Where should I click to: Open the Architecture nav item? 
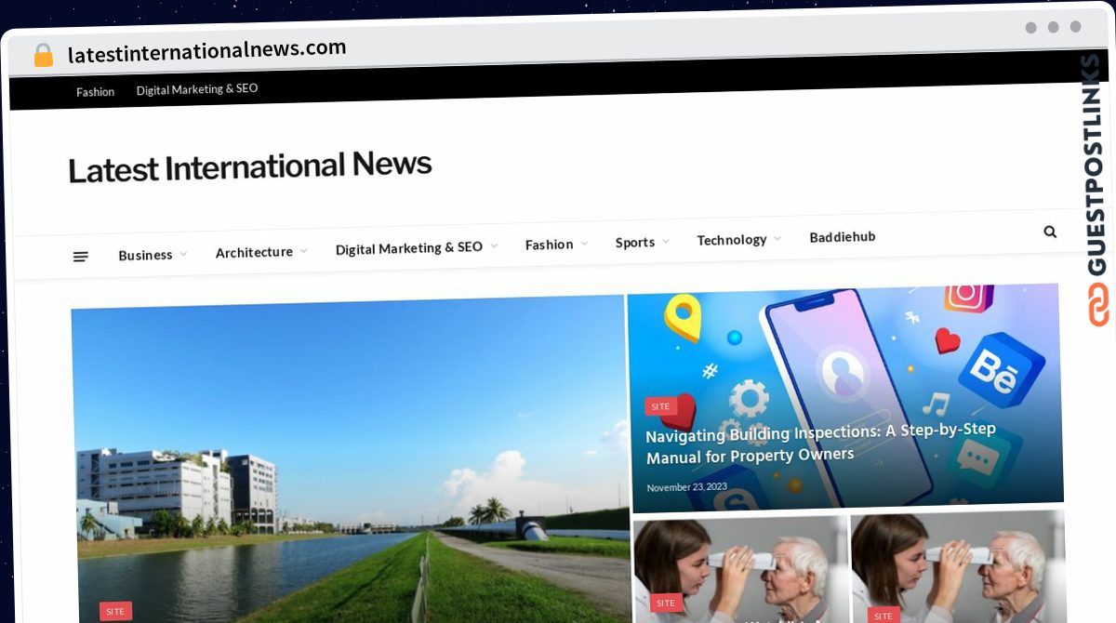pos(254,252)
